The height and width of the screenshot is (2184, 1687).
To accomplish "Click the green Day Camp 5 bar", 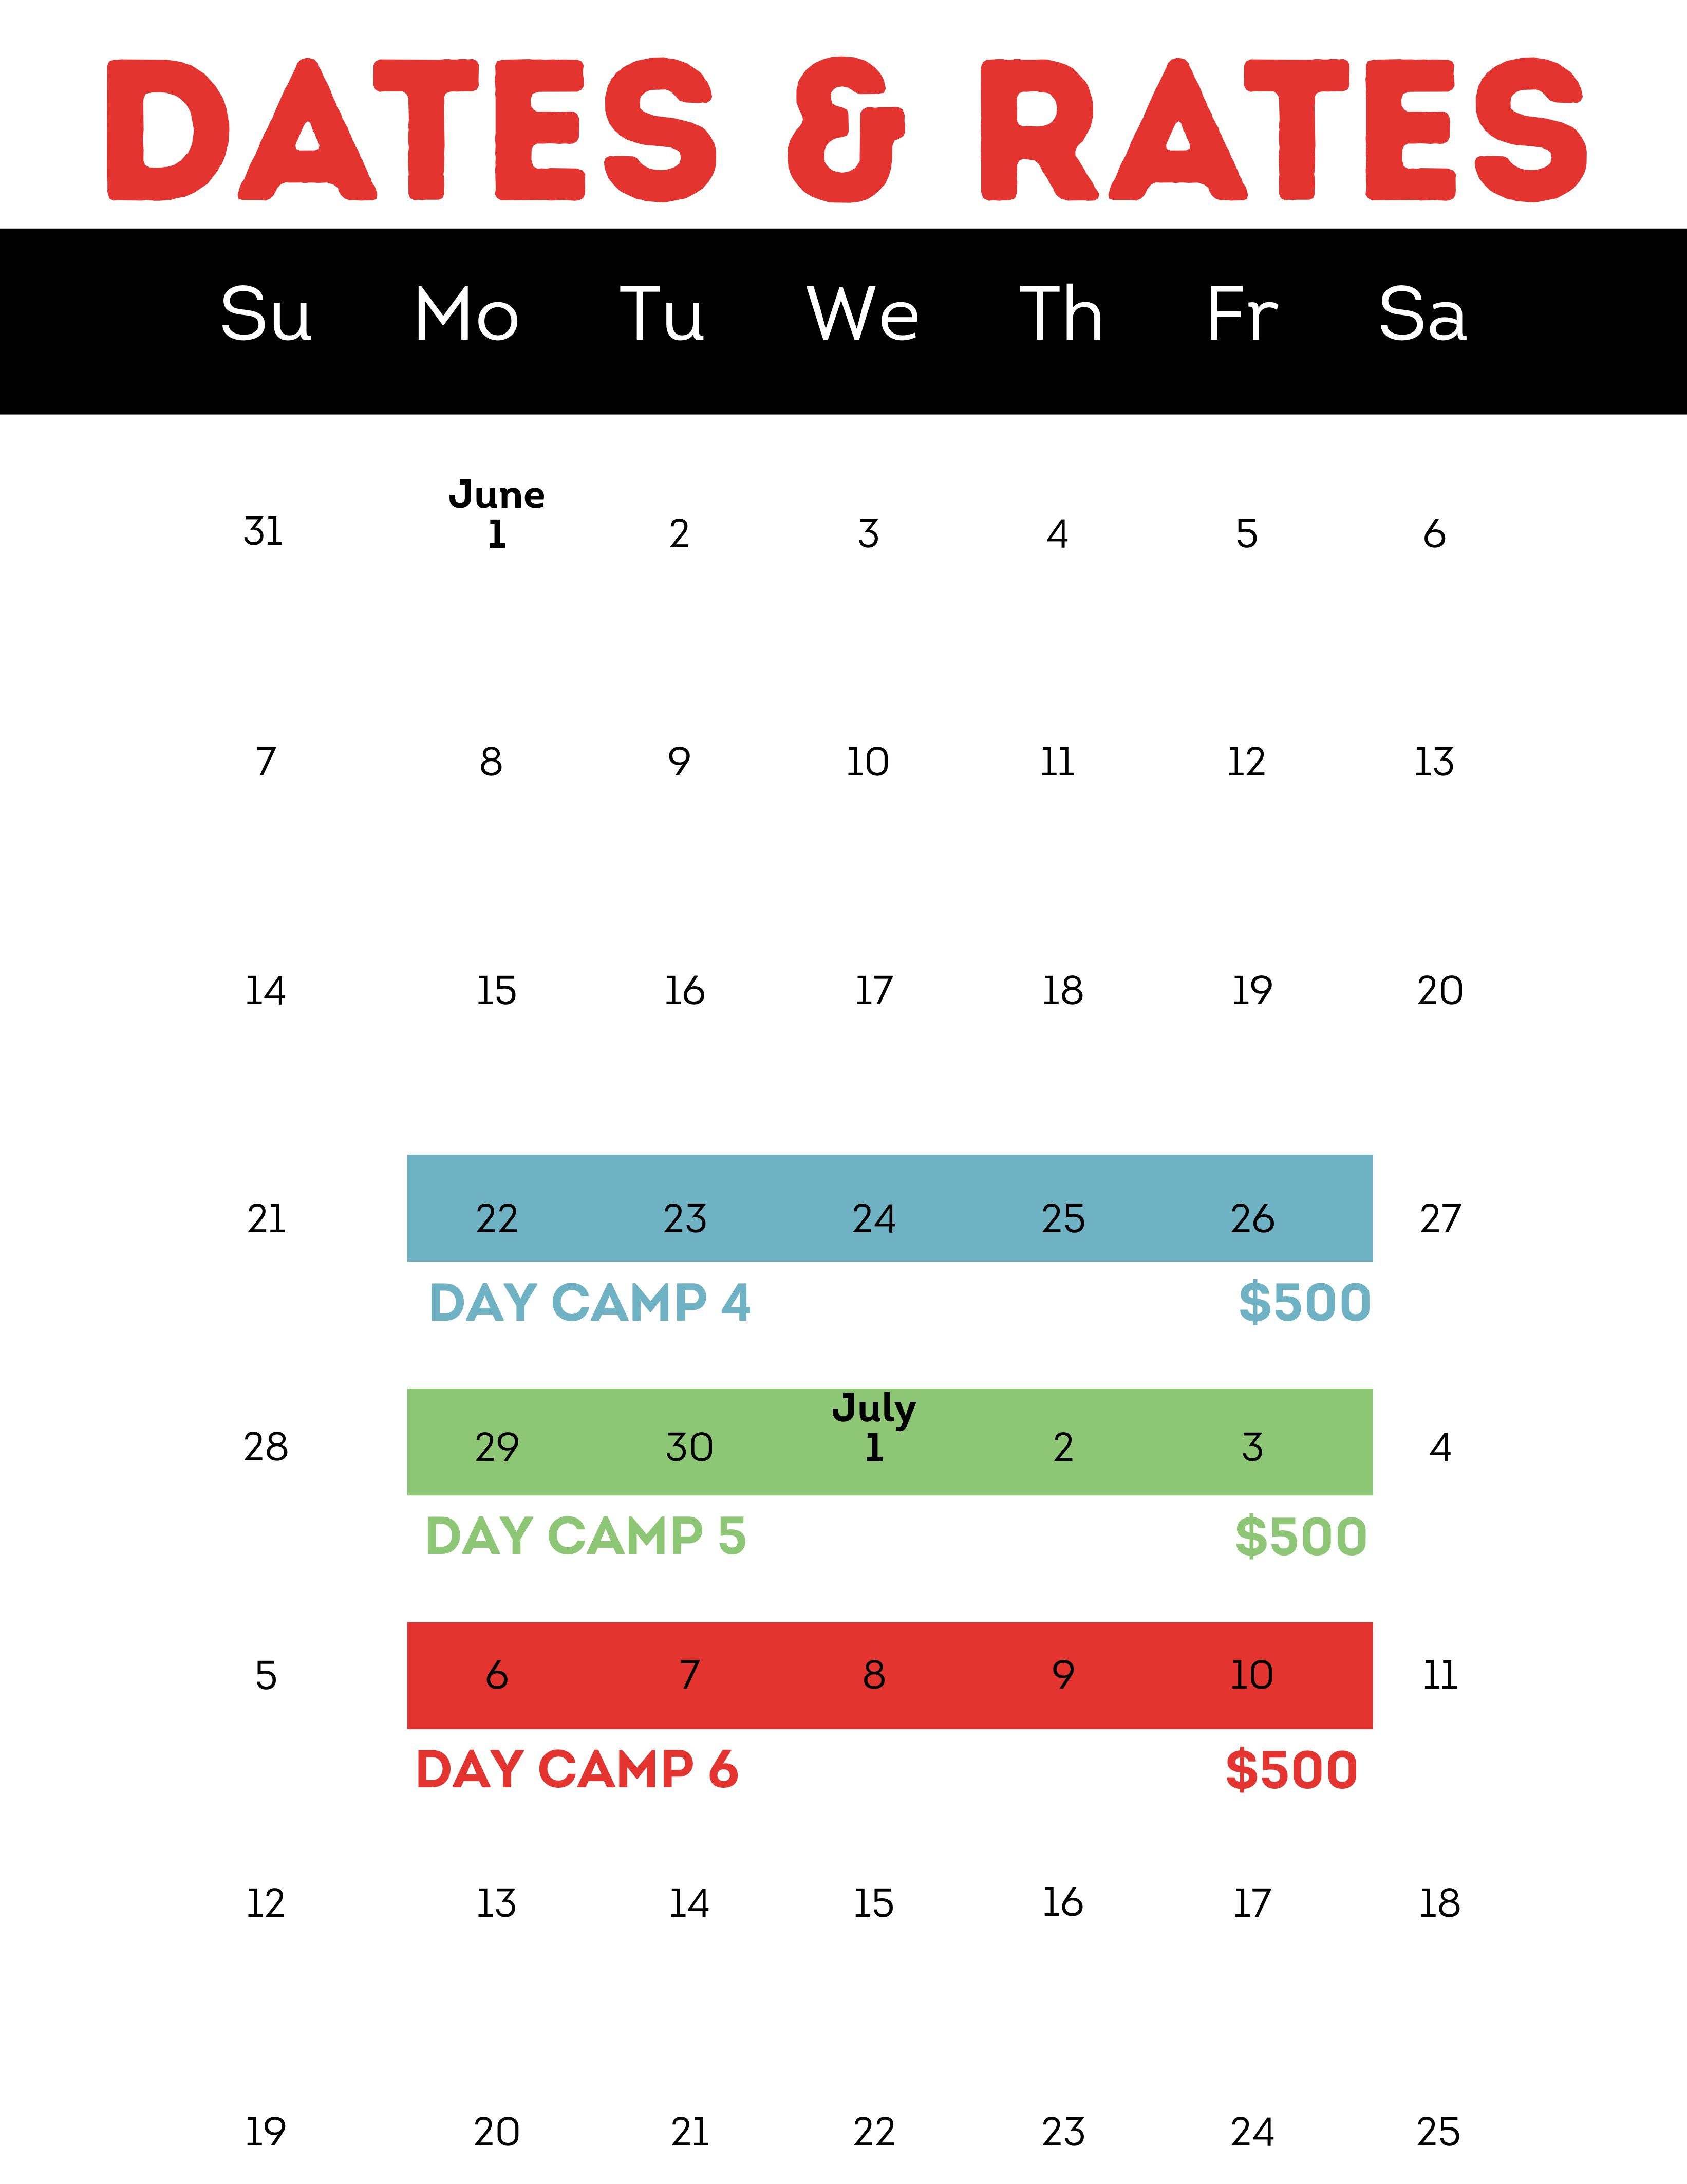I will [889, 1442].
